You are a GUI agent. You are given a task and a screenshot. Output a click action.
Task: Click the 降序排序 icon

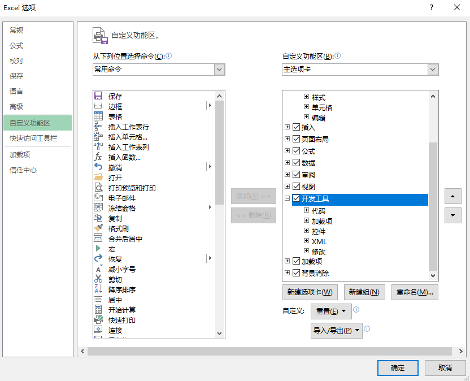tap(98, 289)
